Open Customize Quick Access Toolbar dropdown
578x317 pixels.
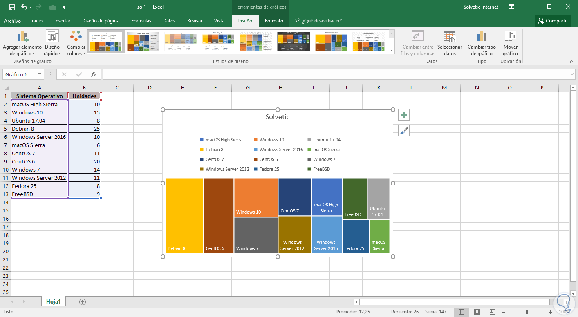click(65, 7)
